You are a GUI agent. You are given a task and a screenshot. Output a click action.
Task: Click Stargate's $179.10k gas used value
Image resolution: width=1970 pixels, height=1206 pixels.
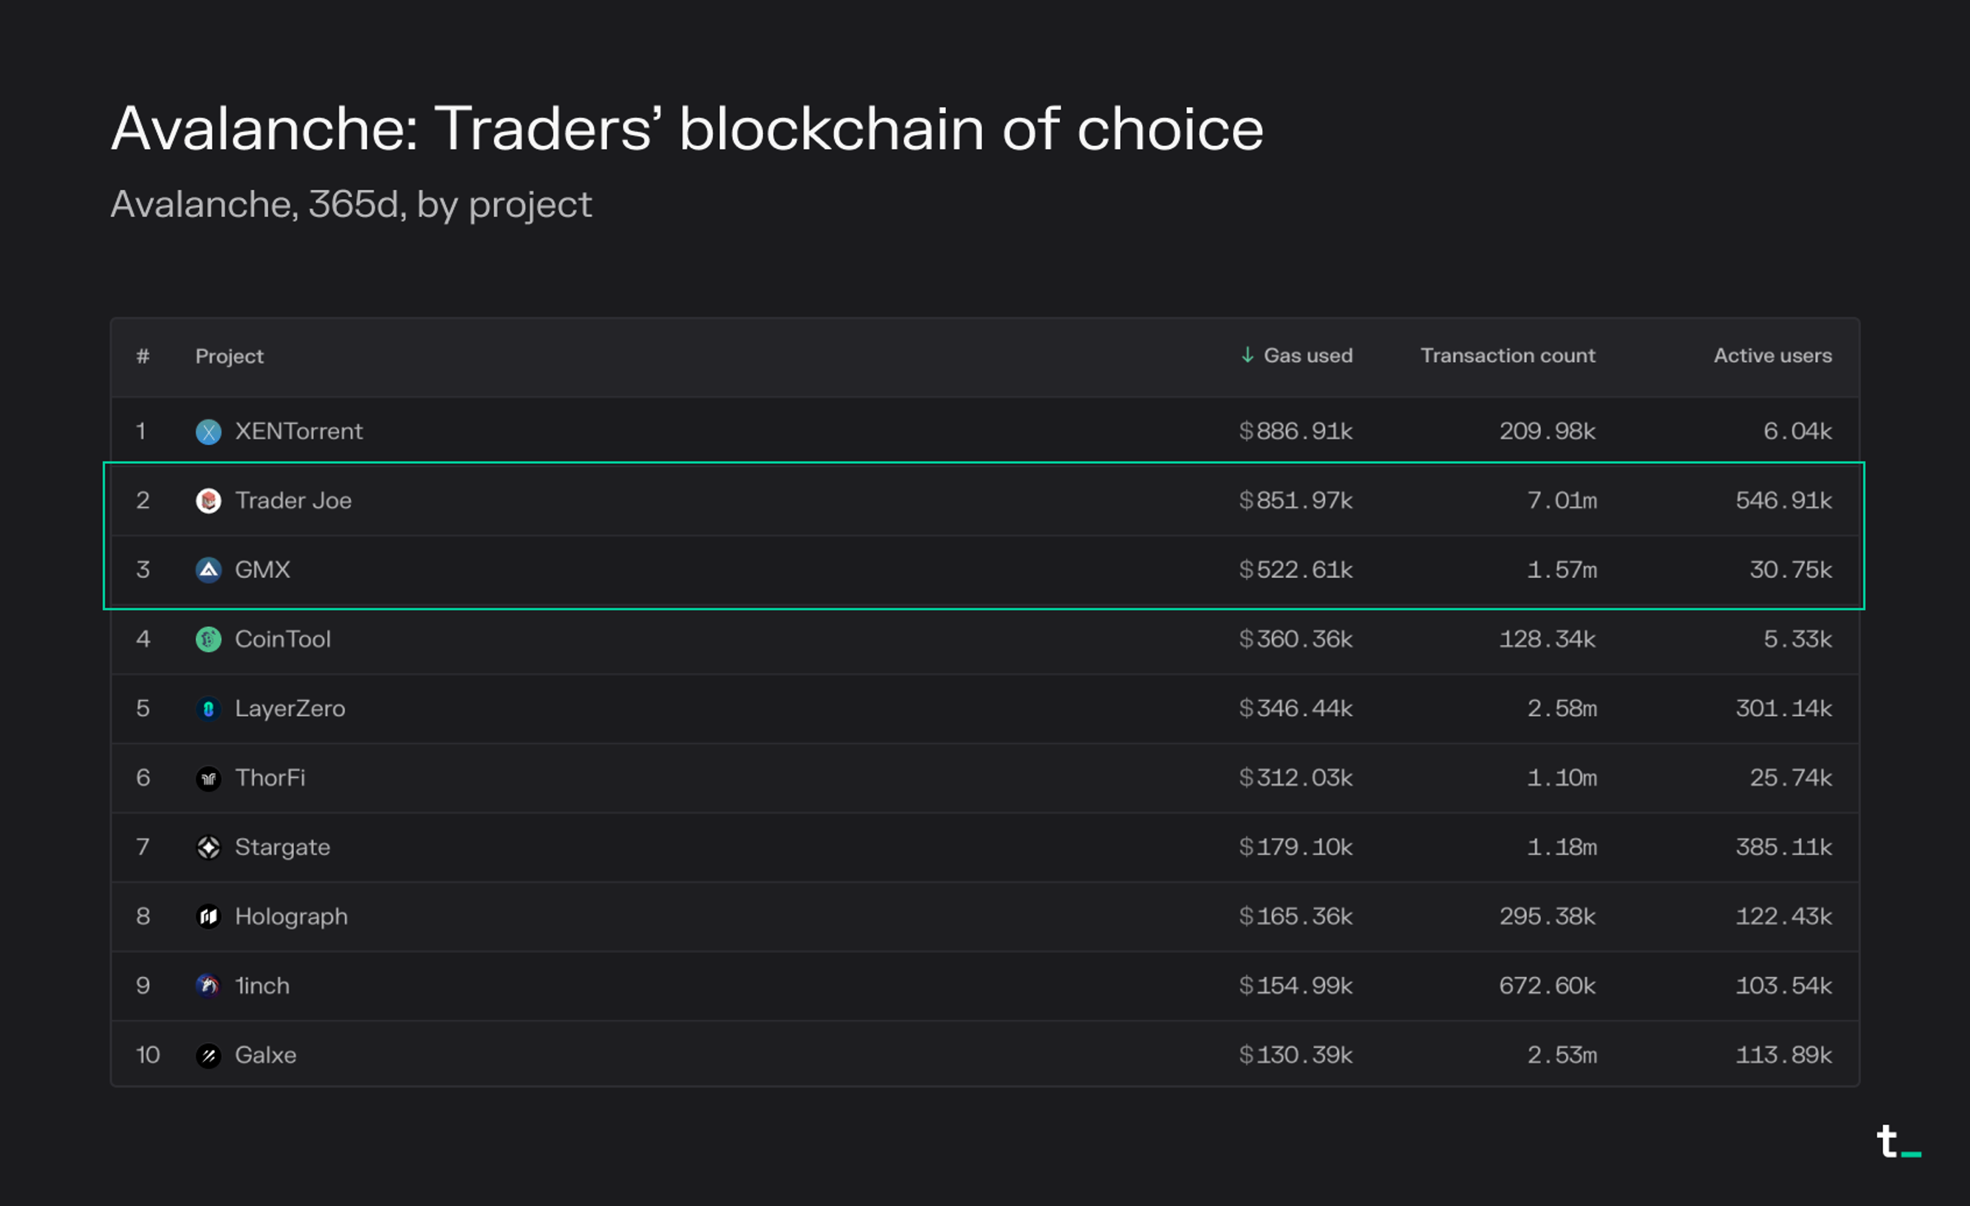(x=1295, y=847)
